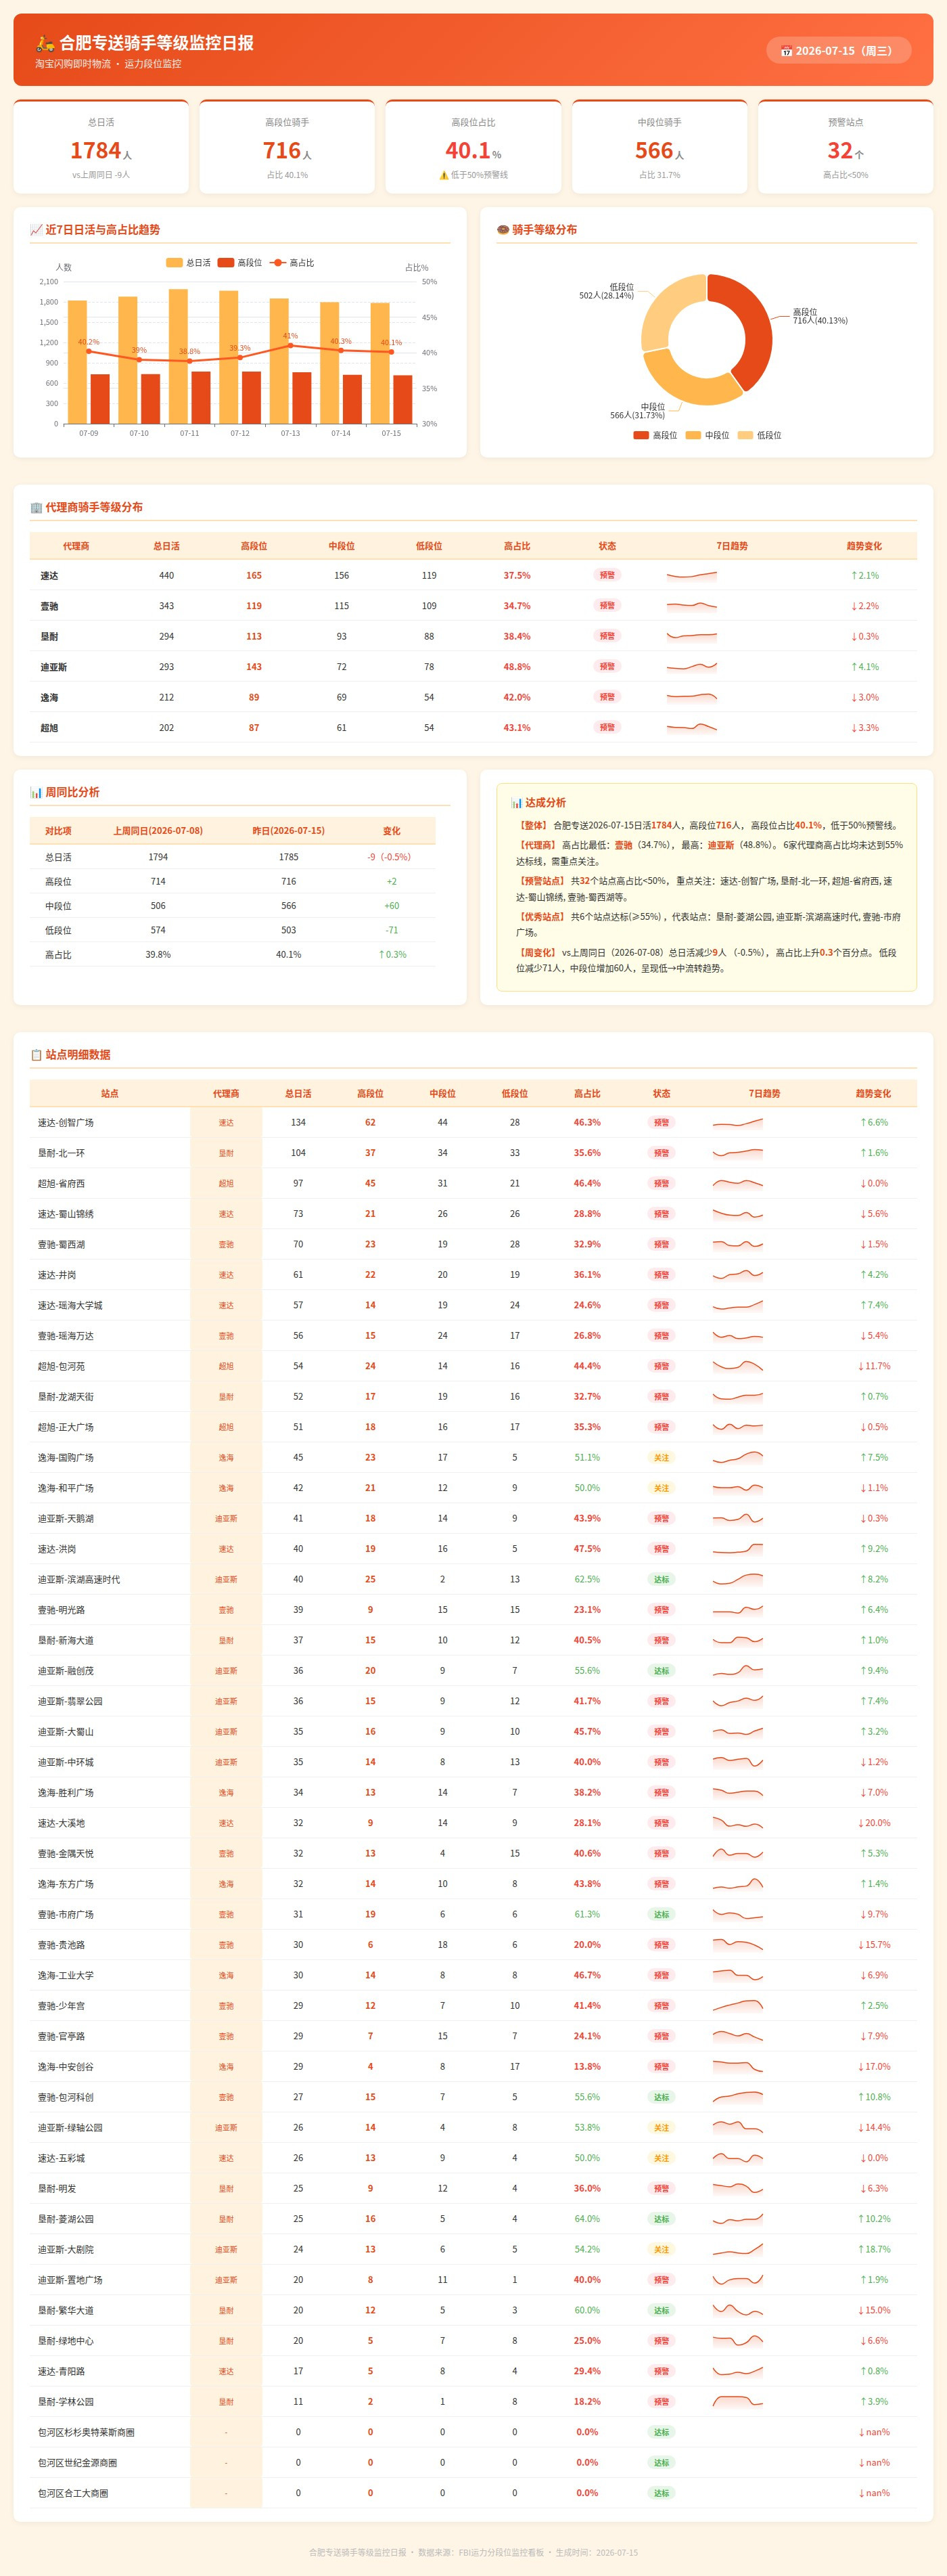Click the scooter icon in the report title
This screenshot has width=947, height=2576.
45,43
